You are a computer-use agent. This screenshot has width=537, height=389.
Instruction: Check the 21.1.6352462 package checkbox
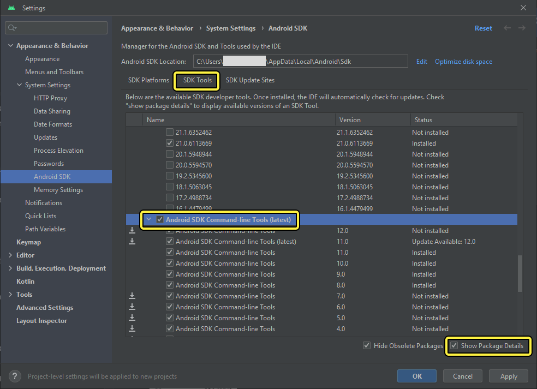point(170,132)
